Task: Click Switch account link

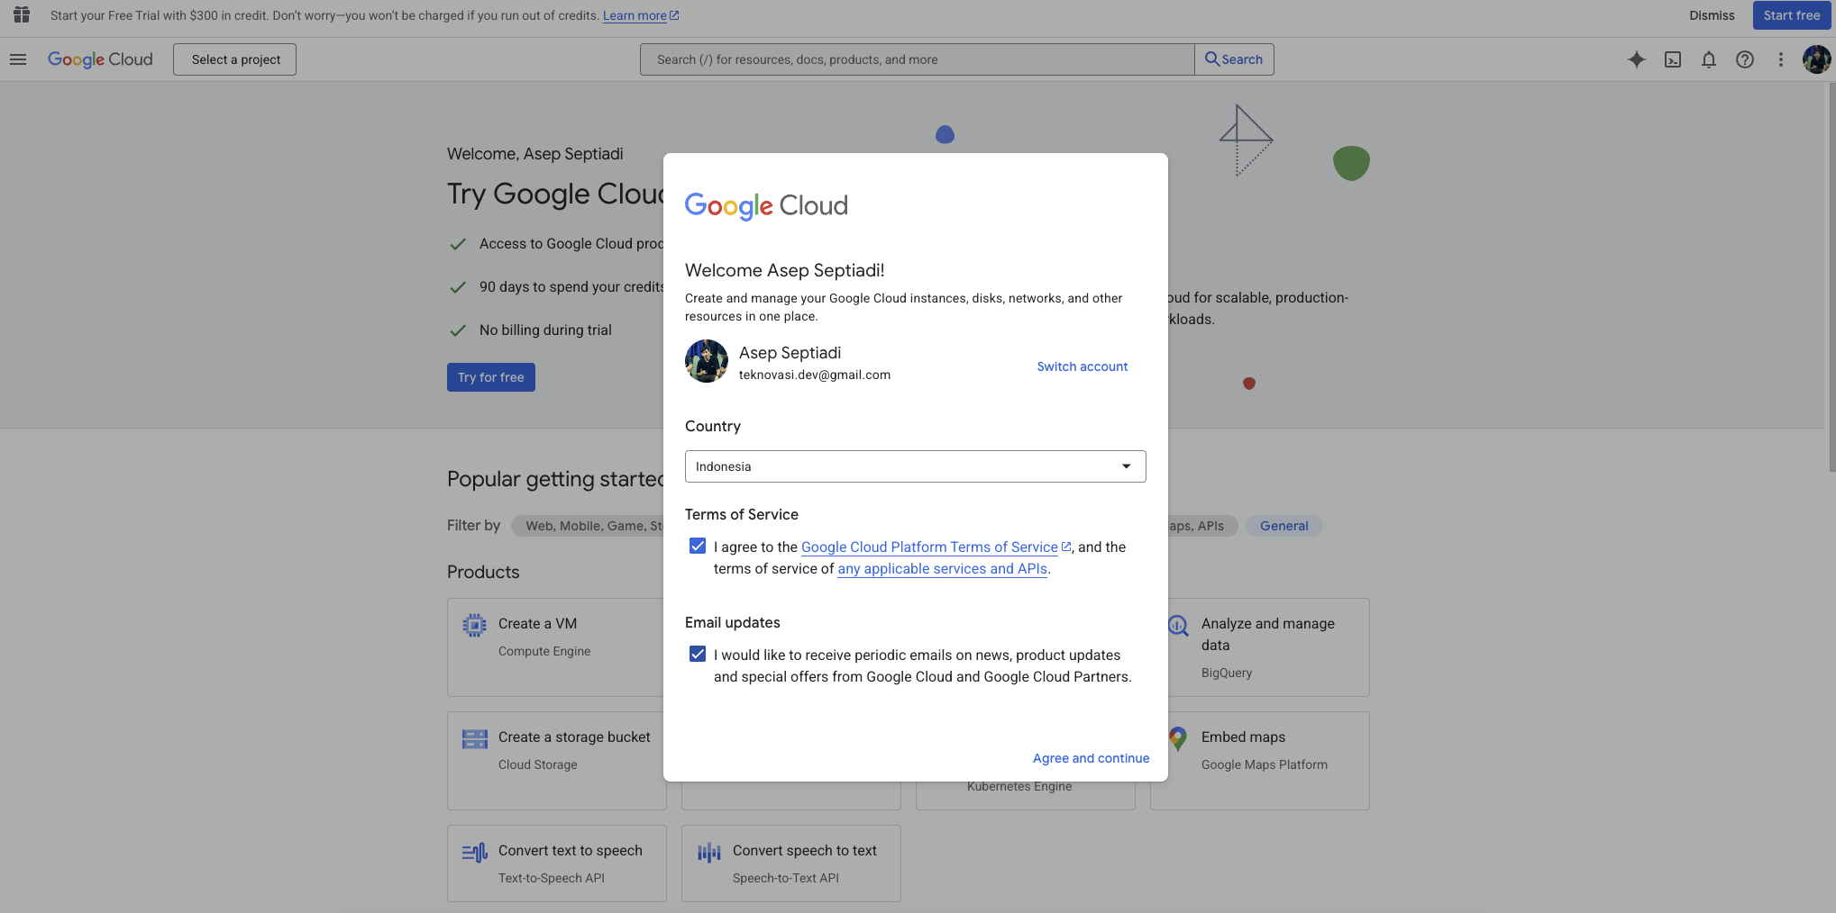Action: pos(1082,366)
